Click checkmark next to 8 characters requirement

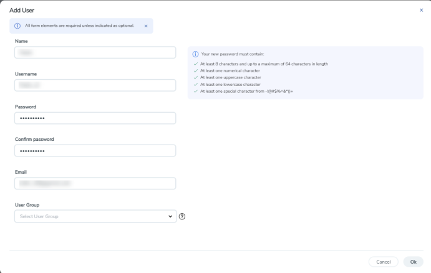[195, 64]
